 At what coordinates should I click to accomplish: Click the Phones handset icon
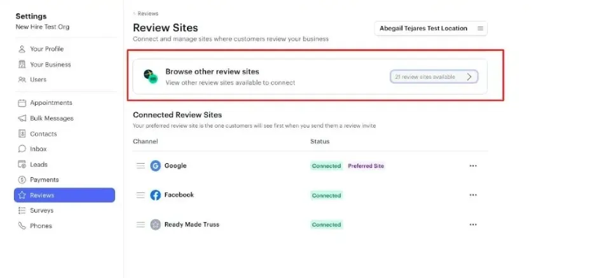(x=22, y=225)
